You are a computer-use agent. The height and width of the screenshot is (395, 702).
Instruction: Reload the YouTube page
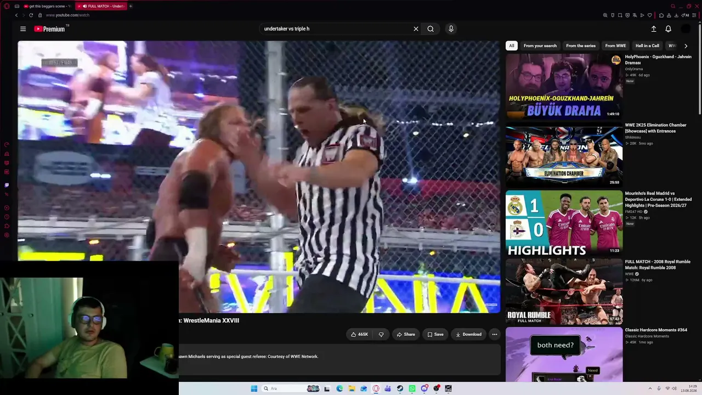coord(31,15)
